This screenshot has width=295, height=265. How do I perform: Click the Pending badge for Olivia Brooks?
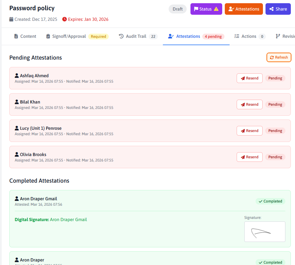point(275,157)
